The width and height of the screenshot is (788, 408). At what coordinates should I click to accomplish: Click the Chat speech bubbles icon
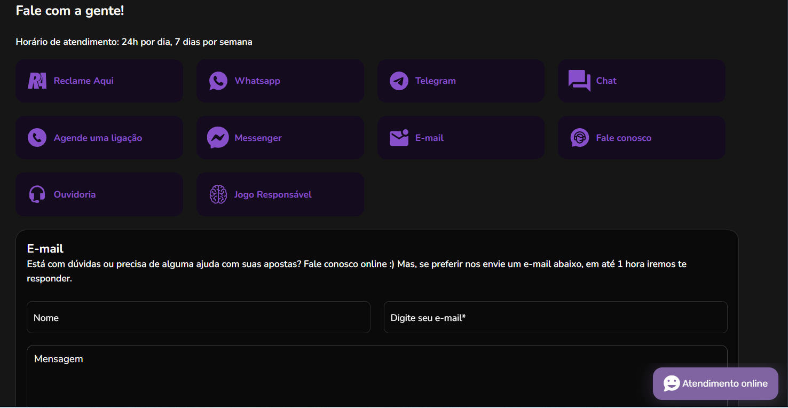tap(579, 81)
